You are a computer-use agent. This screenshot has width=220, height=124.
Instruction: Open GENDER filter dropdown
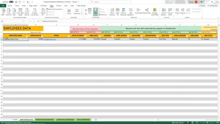[x=112, y=37]
